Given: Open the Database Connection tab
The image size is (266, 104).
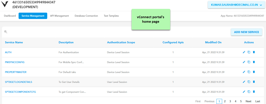Looking at the screenshot, I should pos(86,16).
